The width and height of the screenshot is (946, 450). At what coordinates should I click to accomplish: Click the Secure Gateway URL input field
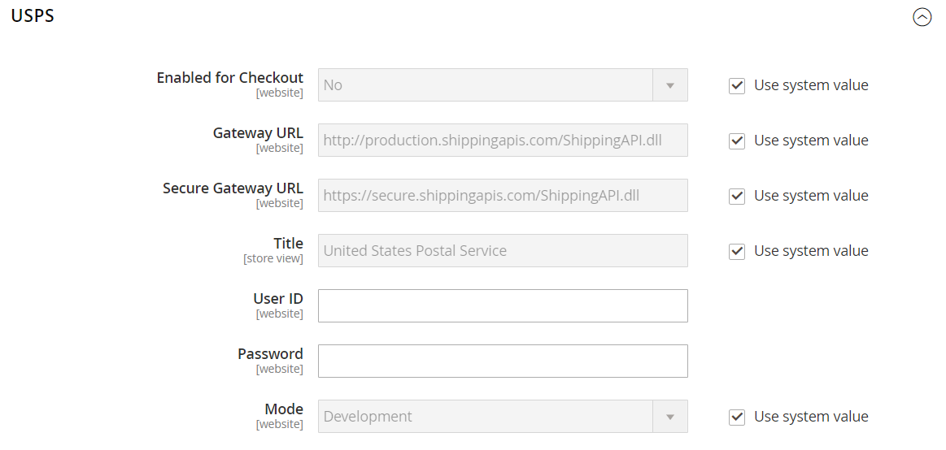point(503,195)
